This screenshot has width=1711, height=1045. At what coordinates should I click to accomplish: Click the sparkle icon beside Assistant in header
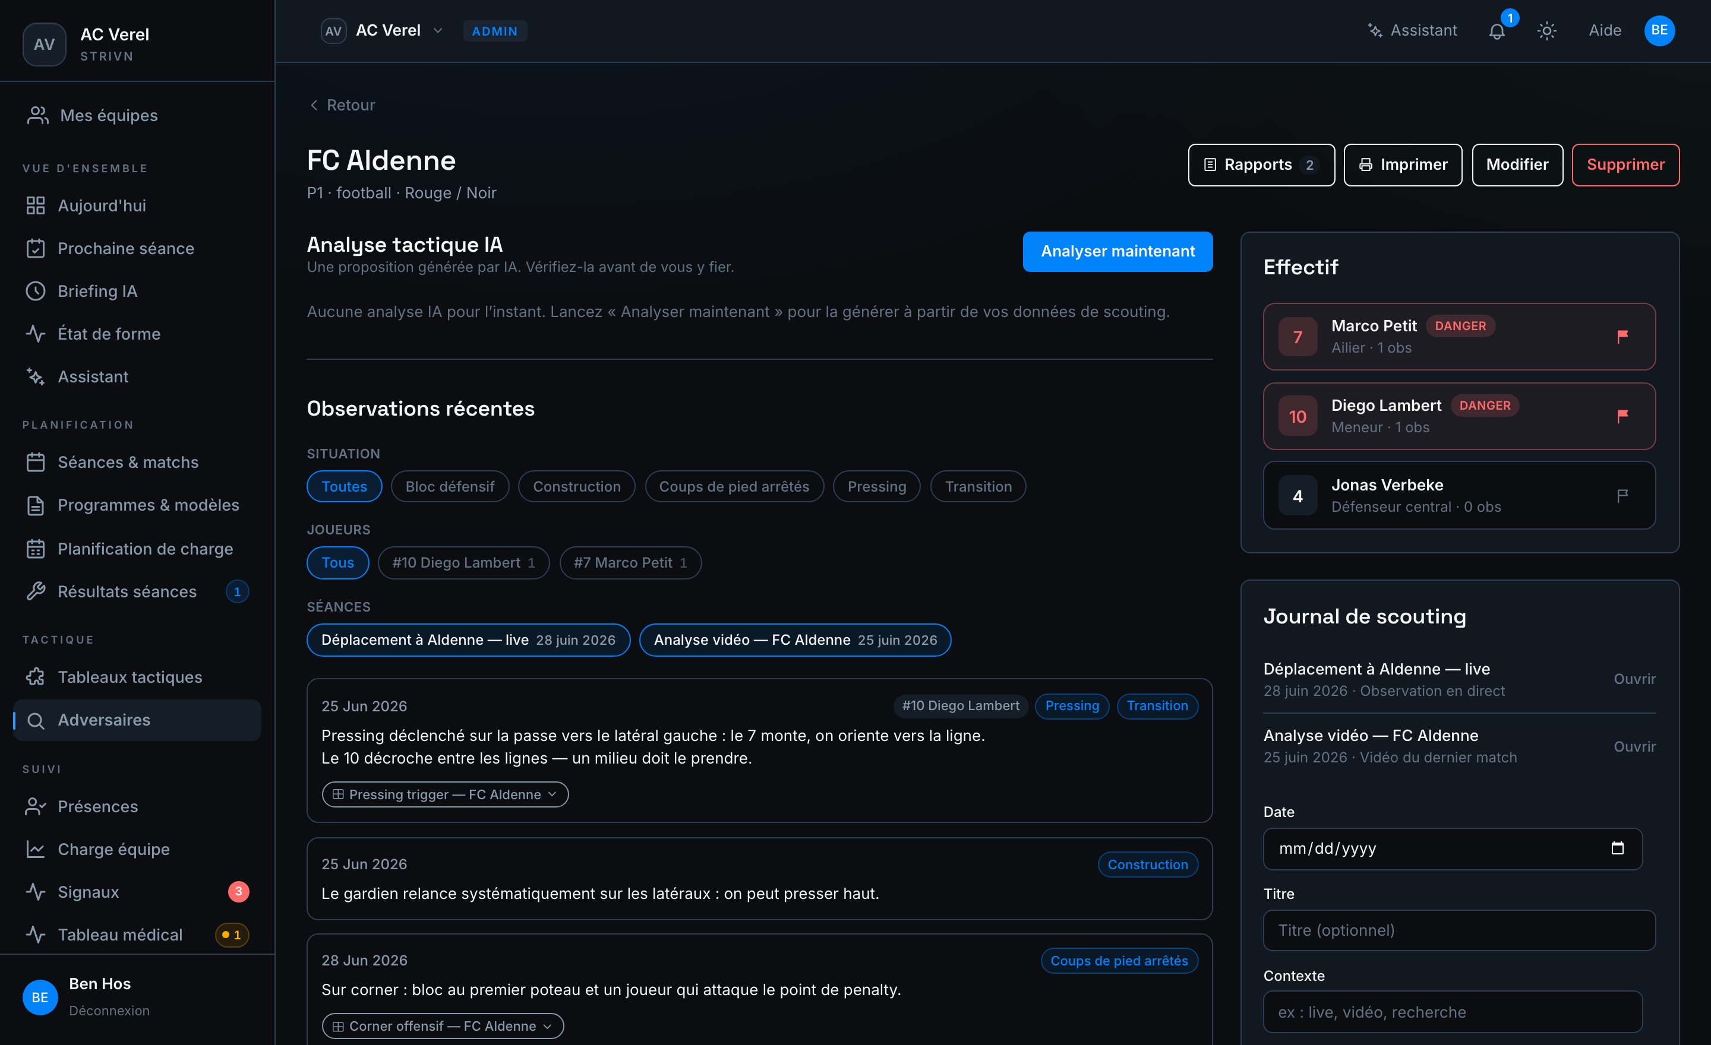tap(1375, 30)
